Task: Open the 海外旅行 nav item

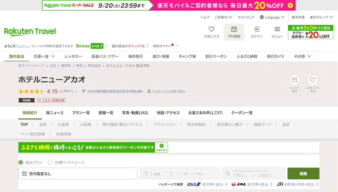Action: click(x=135, y=56)
